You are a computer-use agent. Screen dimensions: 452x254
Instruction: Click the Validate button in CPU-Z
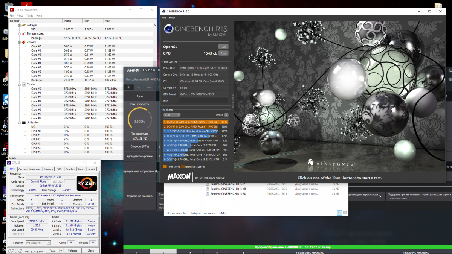pyautogui.click(x=73, y=251)
